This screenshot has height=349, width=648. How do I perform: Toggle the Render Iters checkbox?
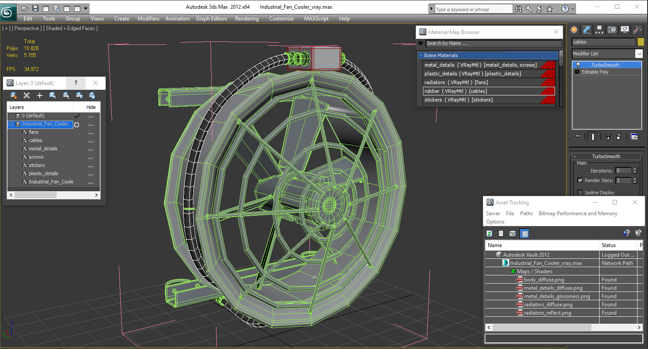[x=580, y=180]
